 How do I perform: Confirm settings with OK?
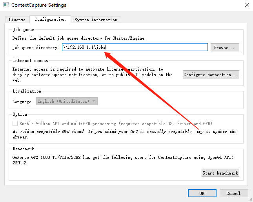point(202,193)
